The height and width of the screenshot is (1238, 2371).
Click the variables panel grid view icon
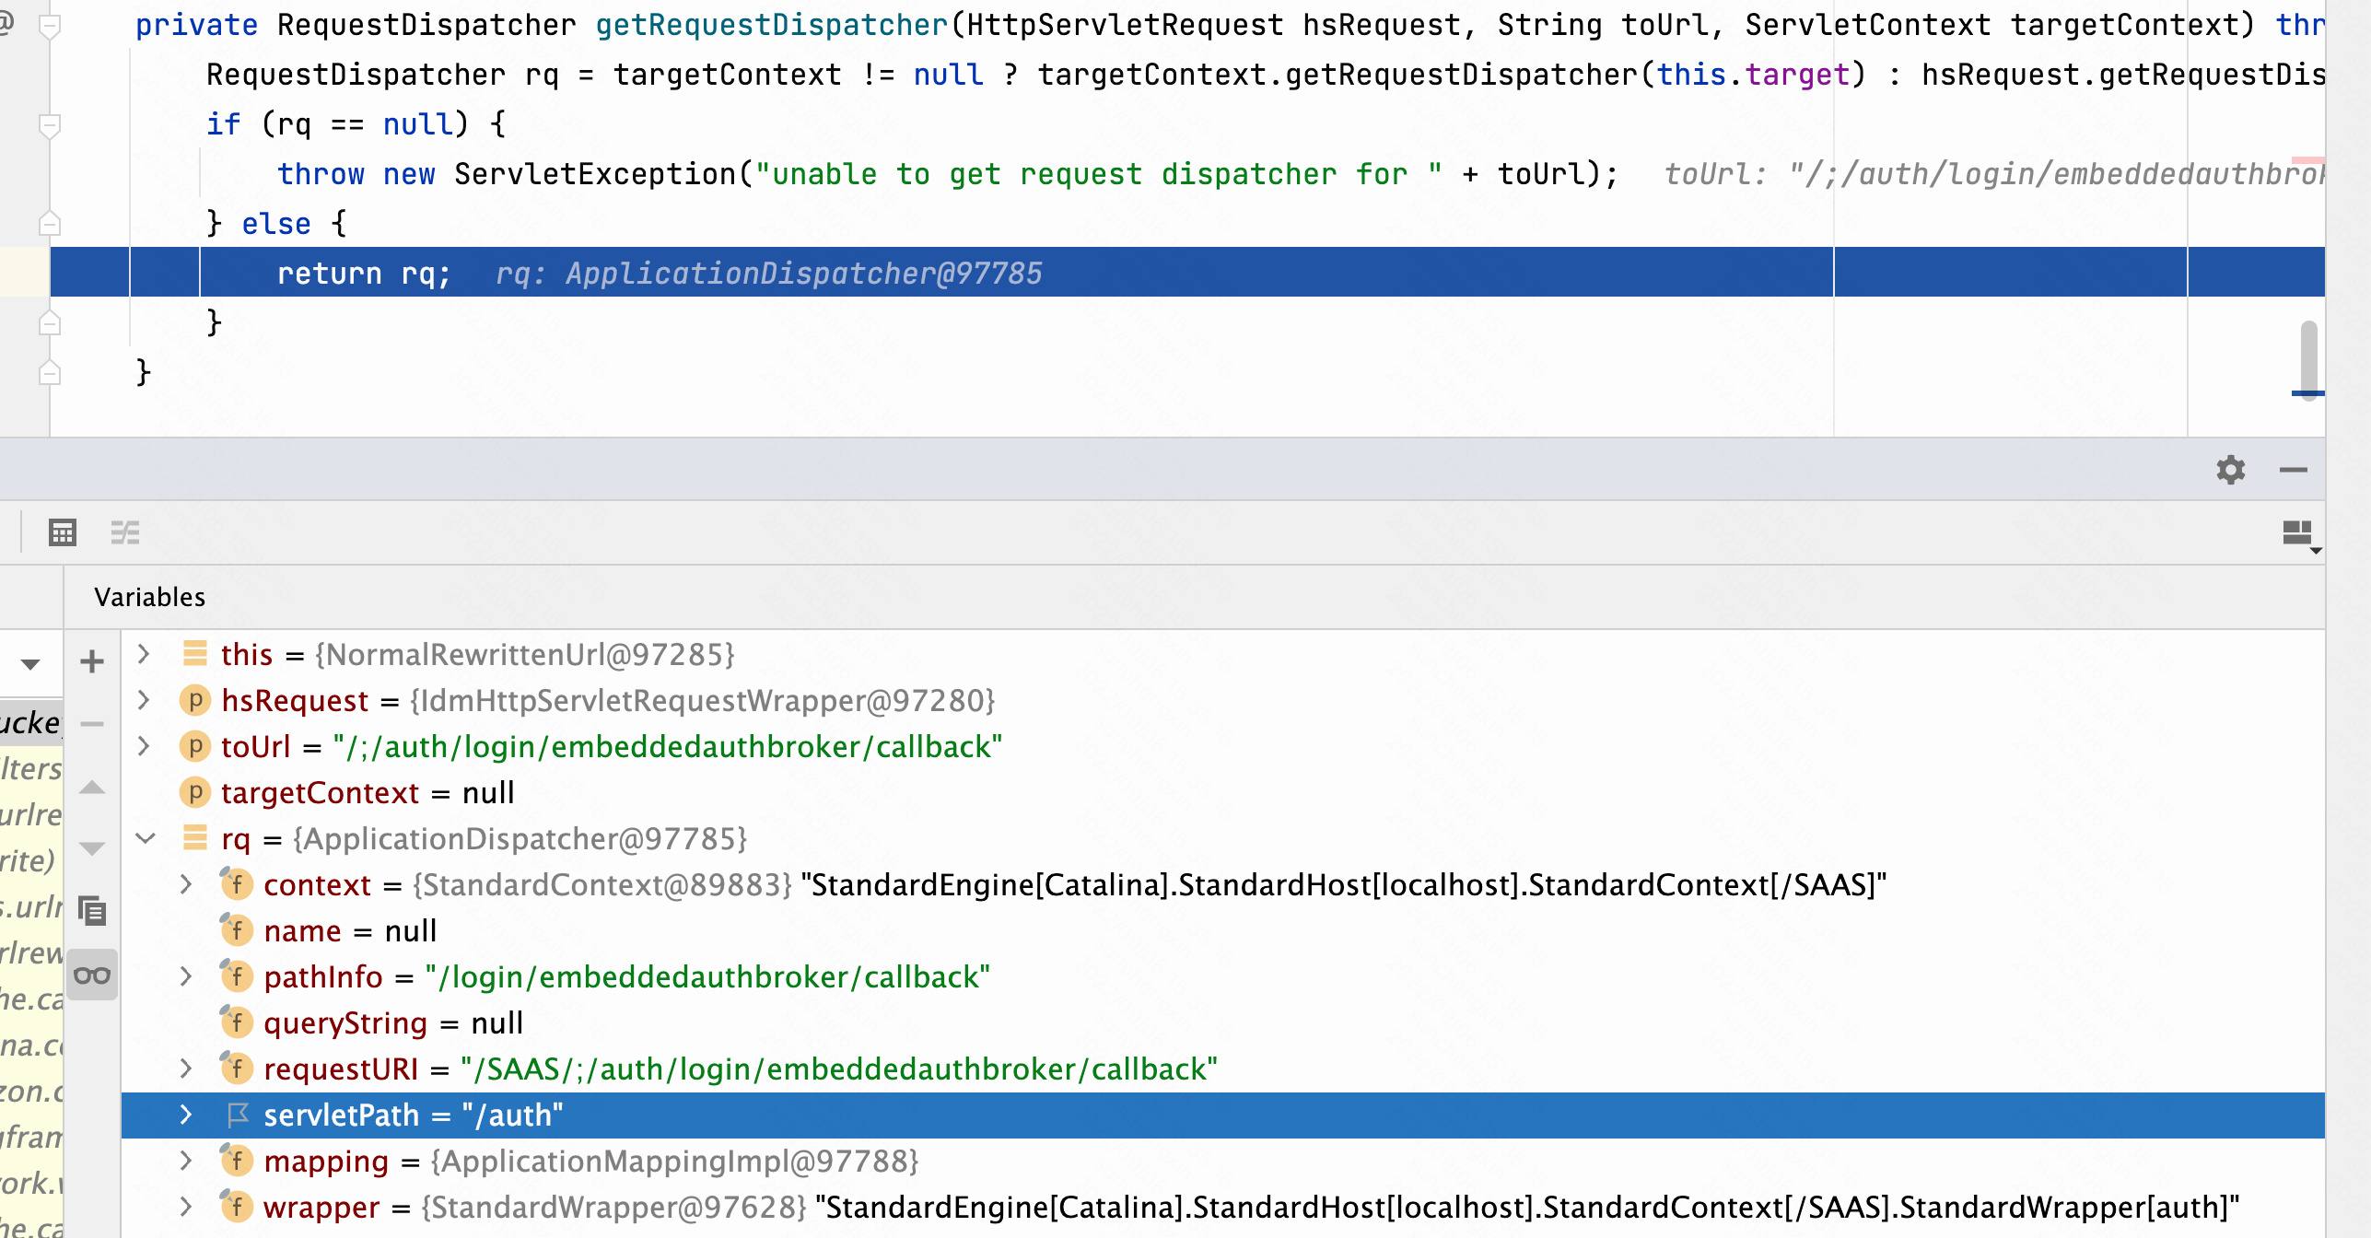click(x=63, y=531)
